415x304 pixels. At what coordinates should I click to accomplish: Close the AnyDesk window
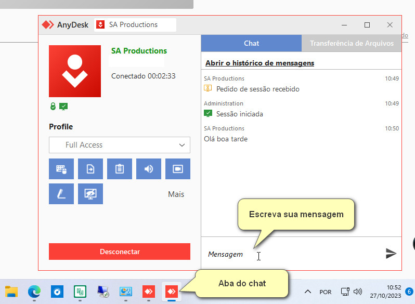coord(390,25)
